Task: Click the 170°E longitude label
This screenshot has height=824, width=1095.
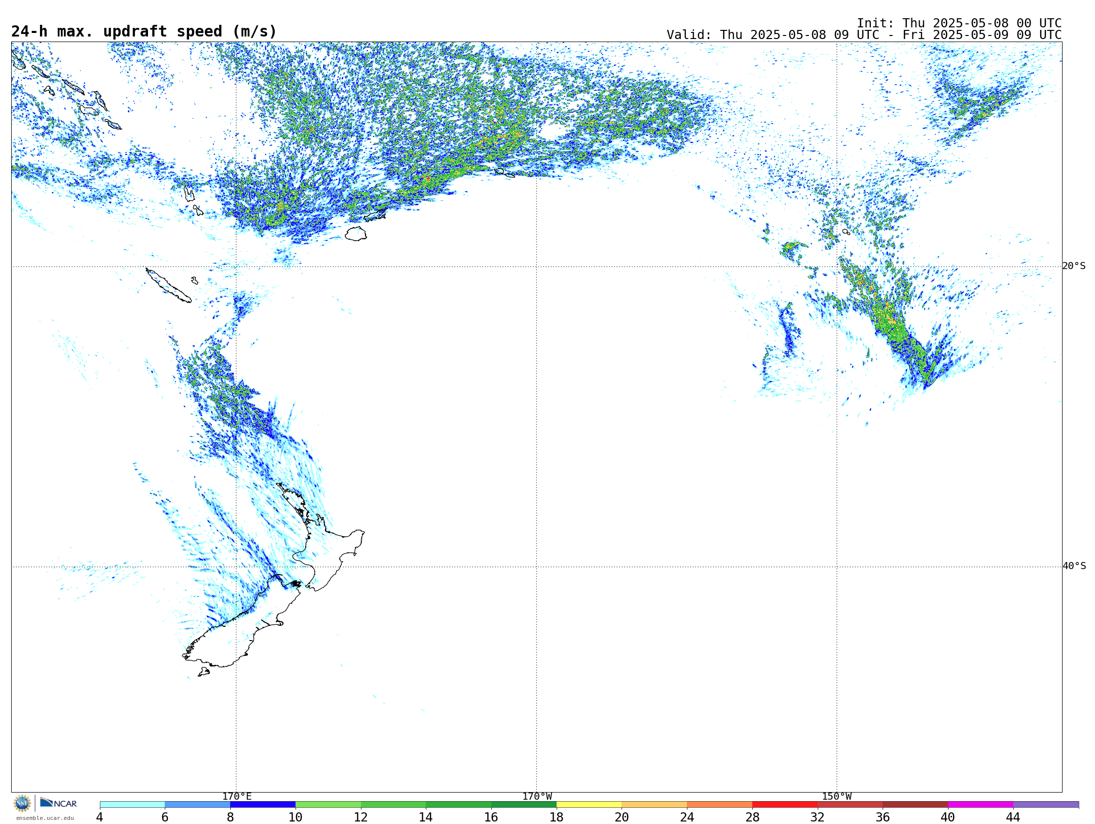Action: (237, 797)
